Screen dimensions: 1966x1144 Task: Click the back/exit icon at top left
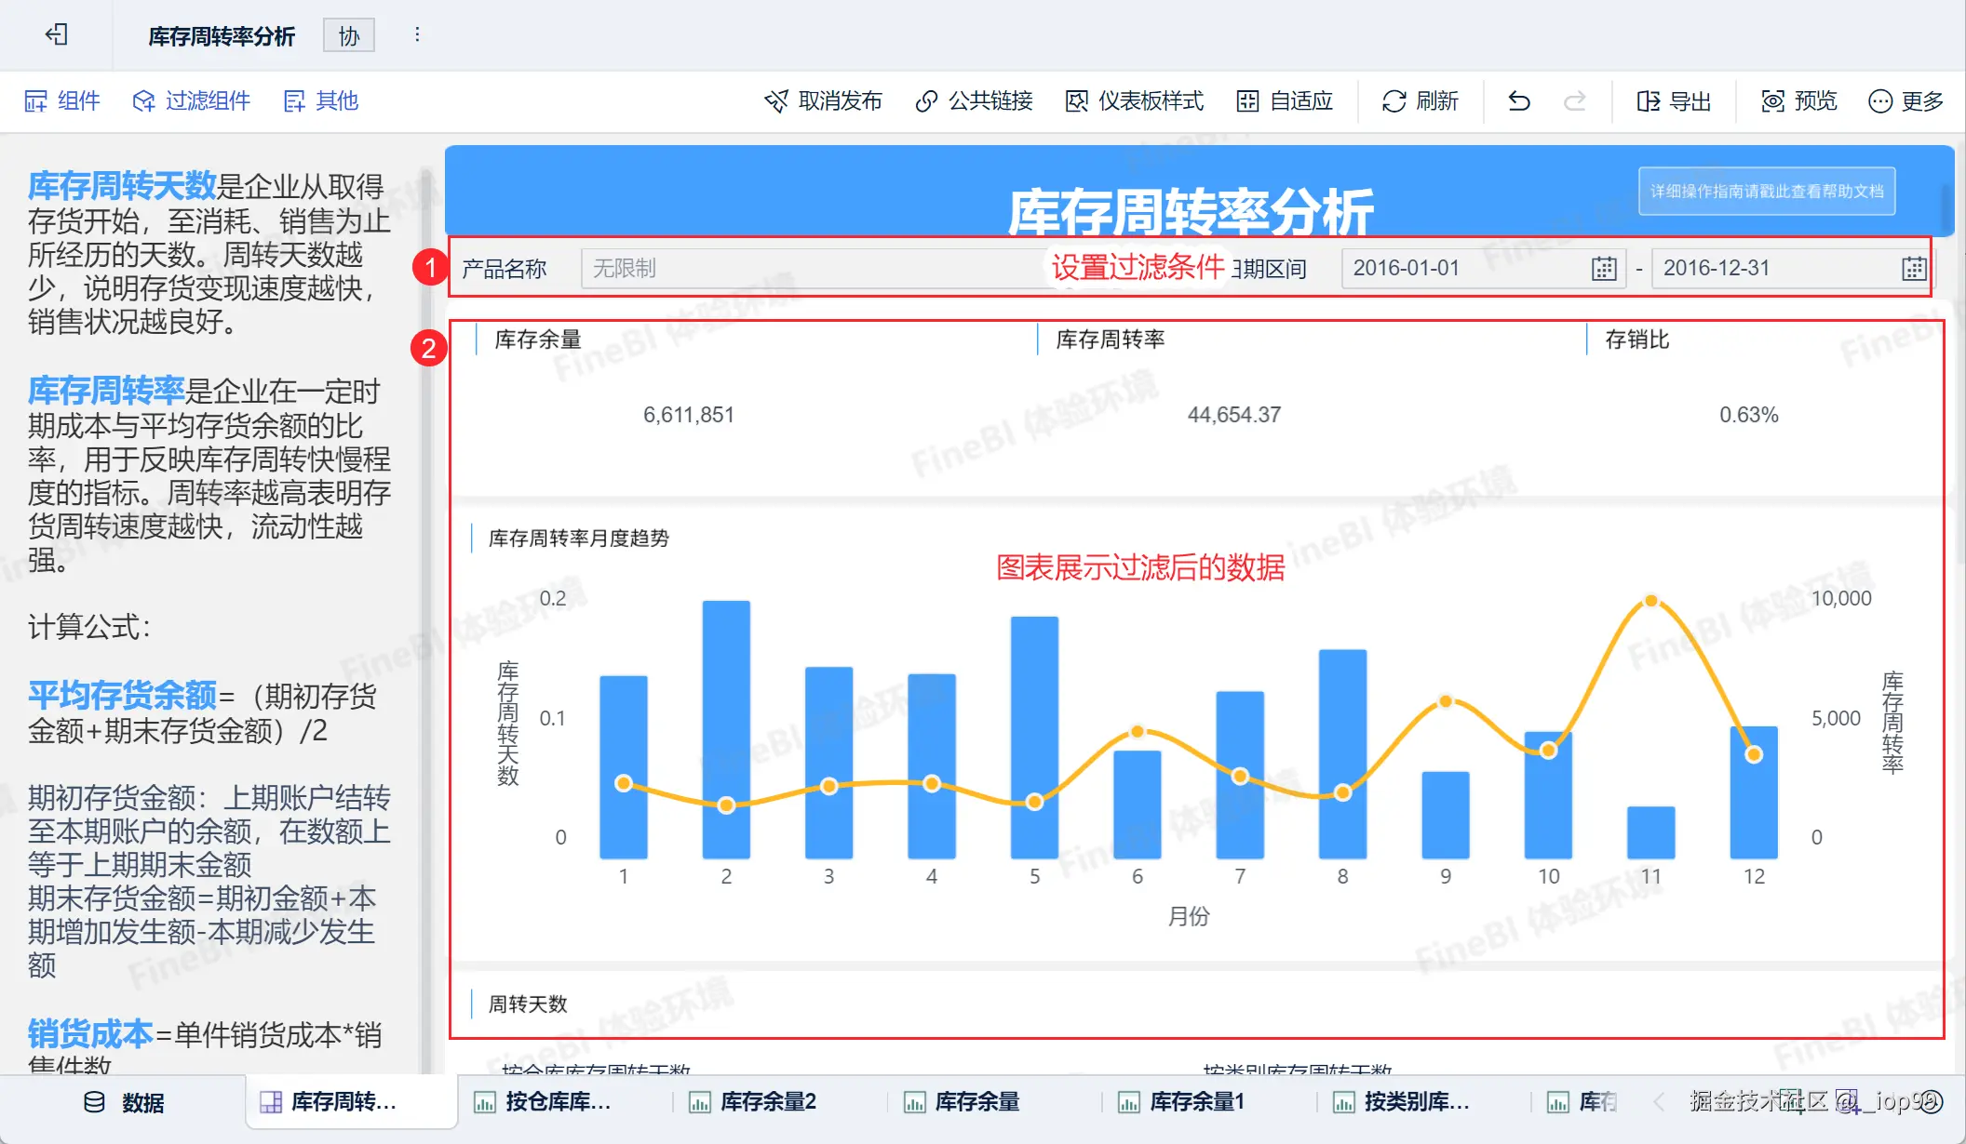57,35
